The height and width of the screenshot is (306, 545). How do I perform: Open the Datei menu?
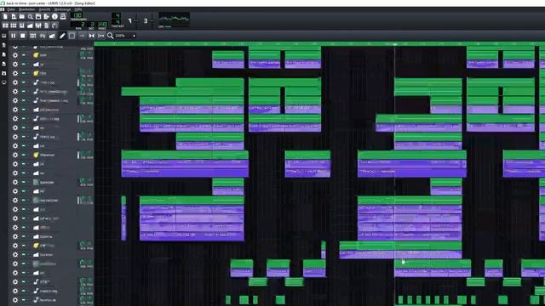(x=11, y=9)
